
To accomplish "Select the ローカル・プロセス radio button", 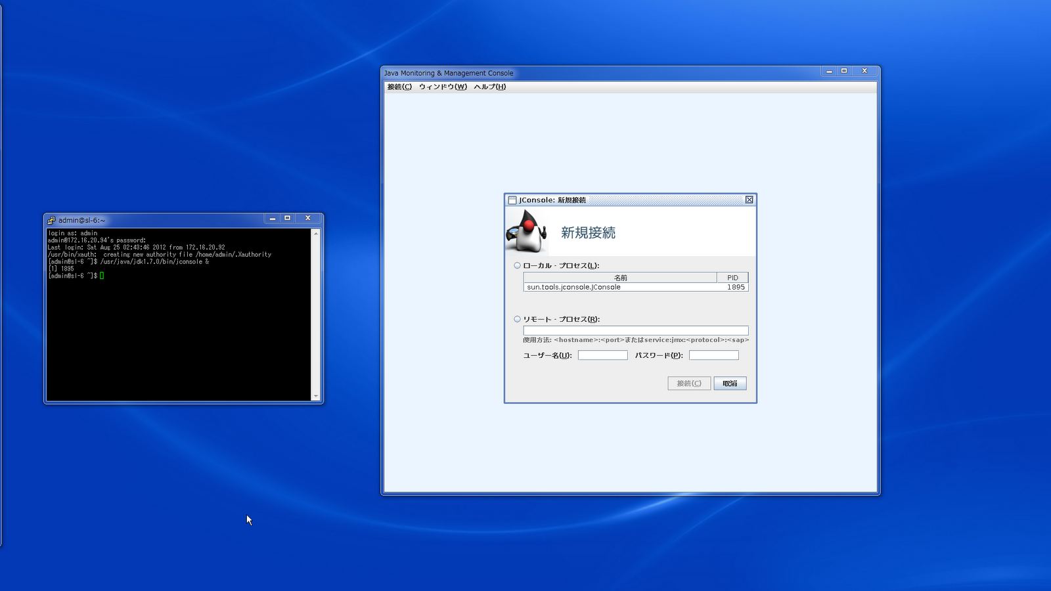I will 517,265.
